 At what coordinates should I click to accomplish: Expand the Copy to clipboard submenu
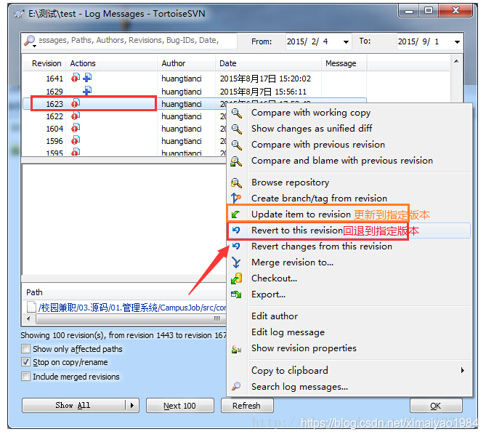pyautogui.click(x=462, y=370)
